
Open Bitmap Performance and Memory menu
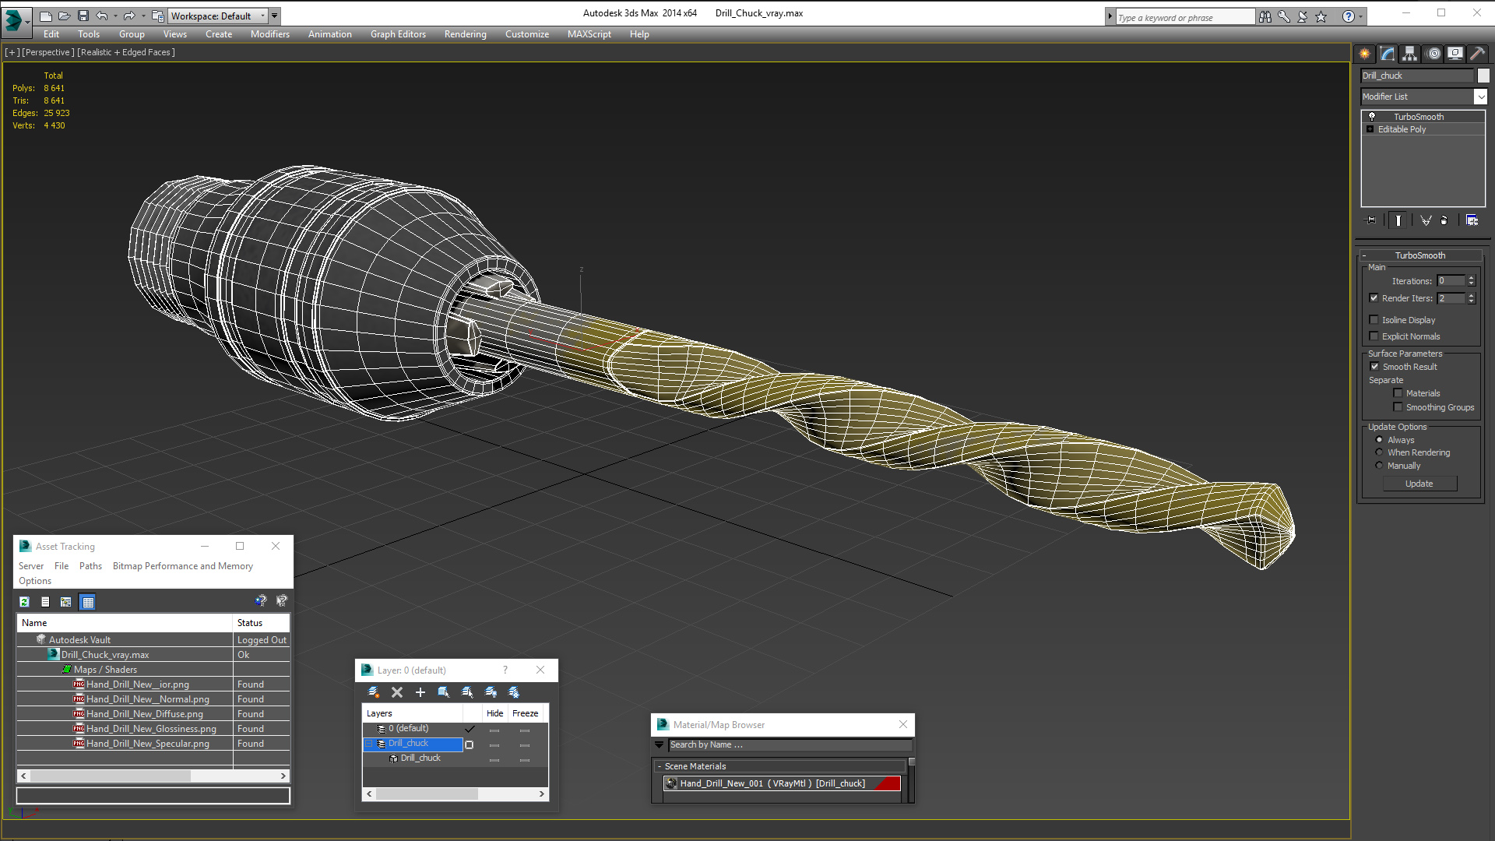point(183,566)
